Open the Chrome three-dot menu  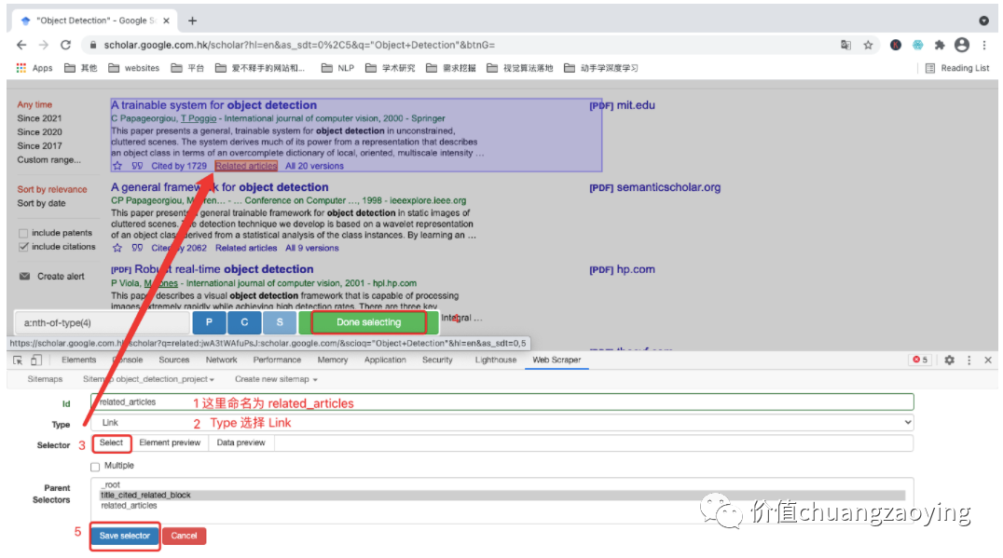click(984, 45)
